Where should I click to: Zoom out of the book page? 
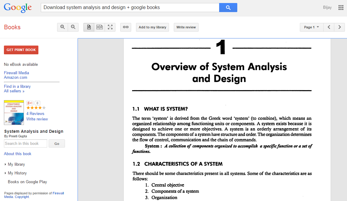[x=73, y=27]
